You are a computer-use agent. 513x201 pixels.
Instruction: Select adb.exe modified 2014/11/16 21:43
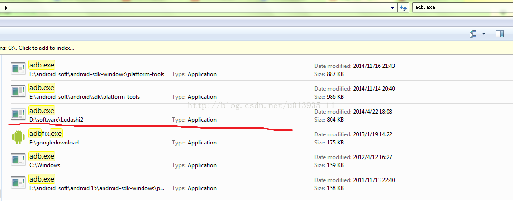42,65
